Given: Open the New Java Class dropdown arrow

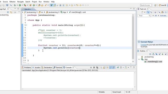Looking at the screenshot, I should coord(36,5).
